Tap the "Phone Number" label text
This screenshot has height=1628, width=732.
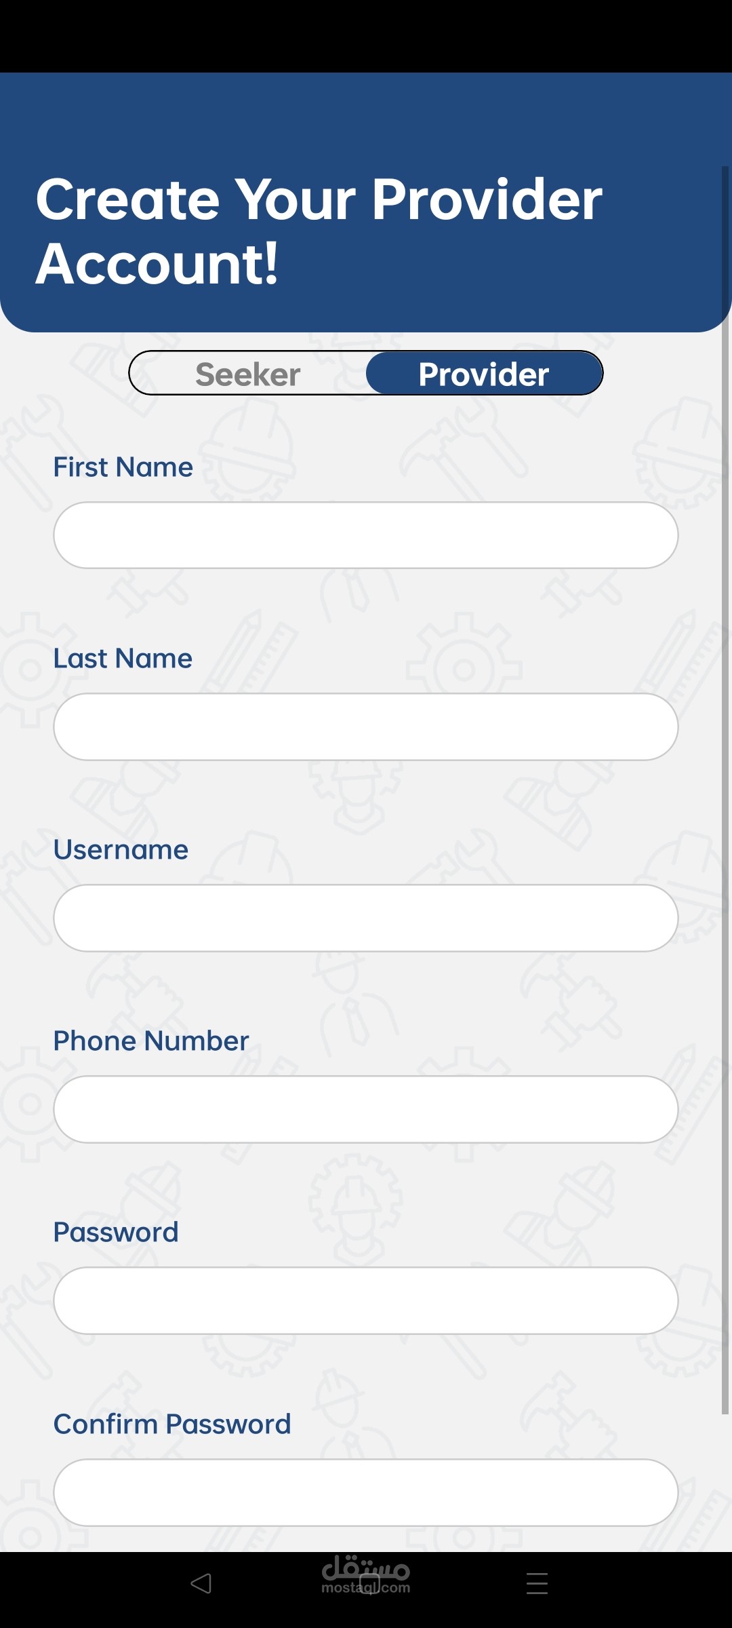(x=151, y=1041)
